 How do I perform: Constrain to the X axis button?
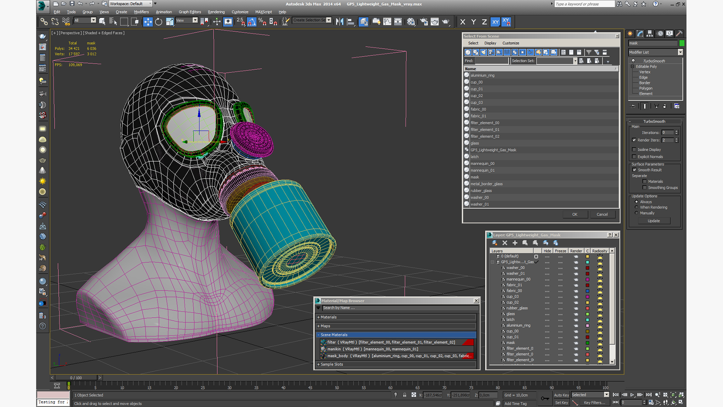(x=463, y=22)
